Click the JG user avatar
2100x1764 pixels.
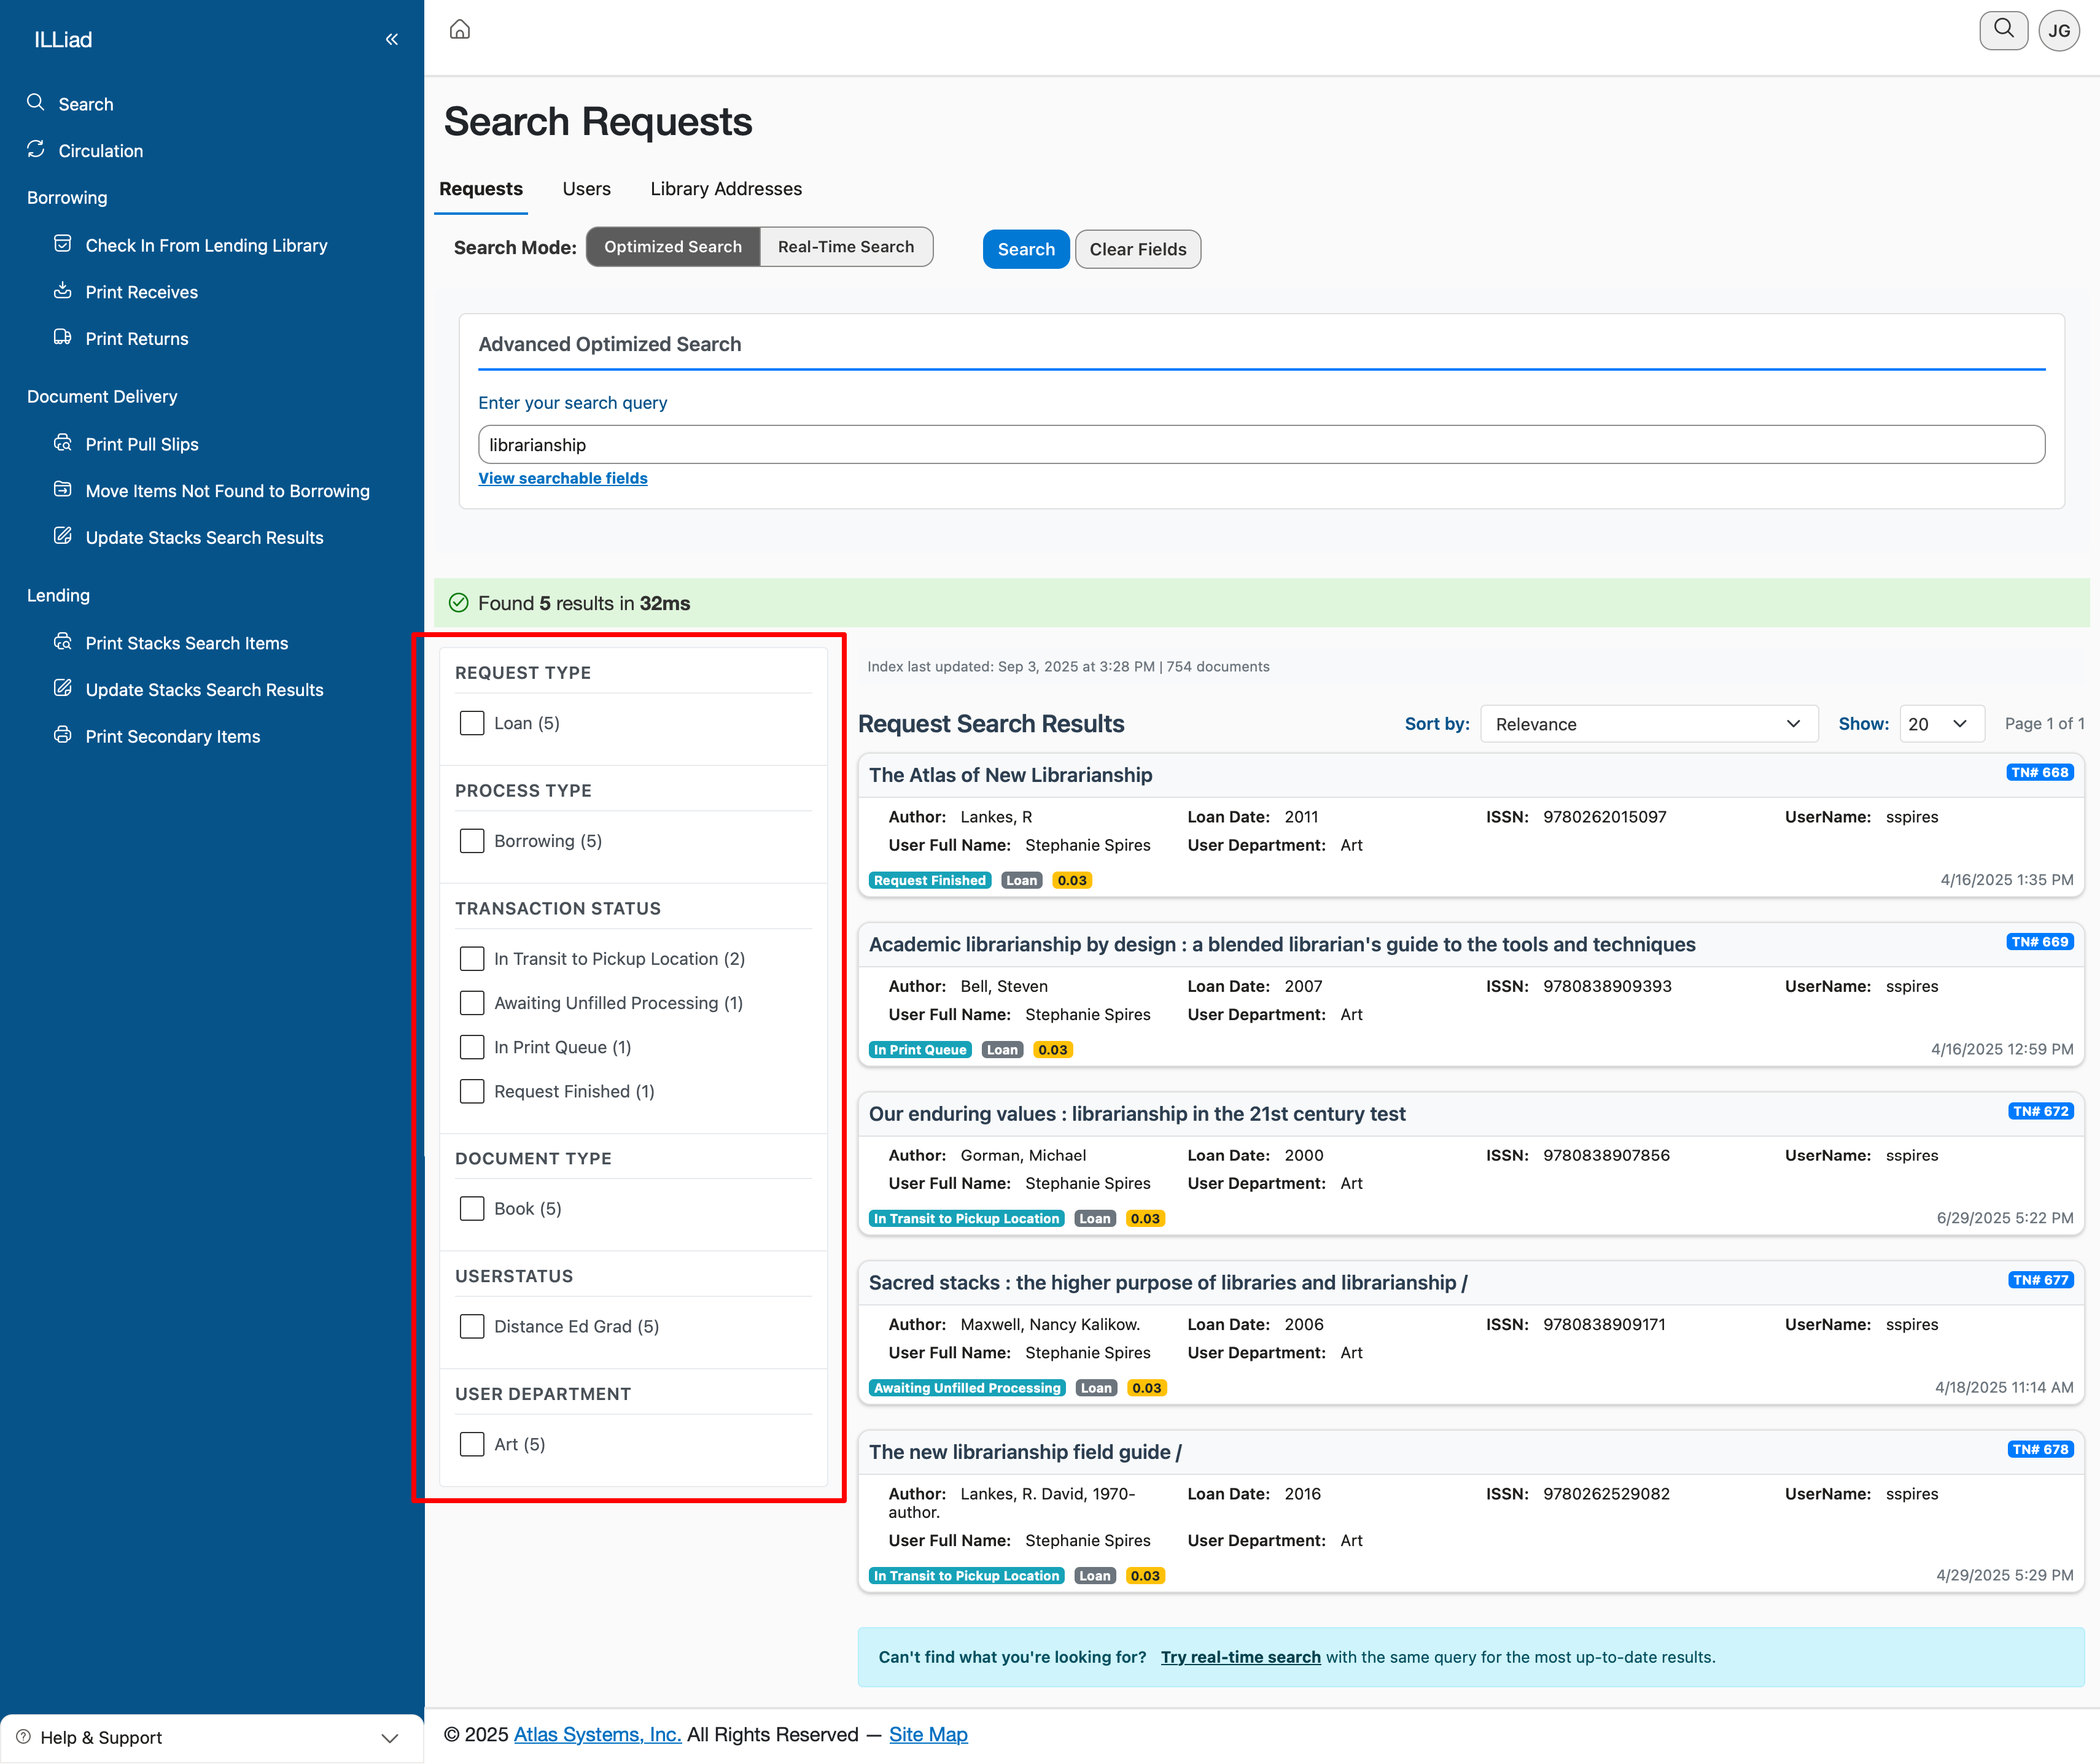(2059, 30)
